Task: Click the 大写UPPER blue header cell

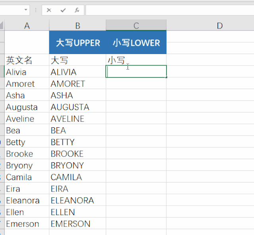Action: pyautogui.click(x=78, y=43)
